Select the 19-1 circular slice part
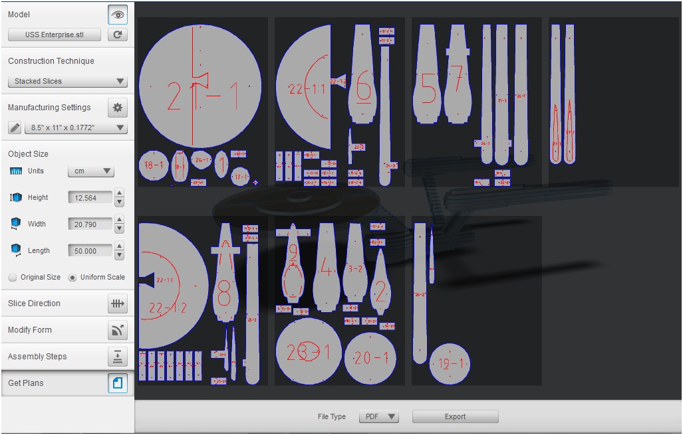 pyautogui.click(x=450, y=364)
